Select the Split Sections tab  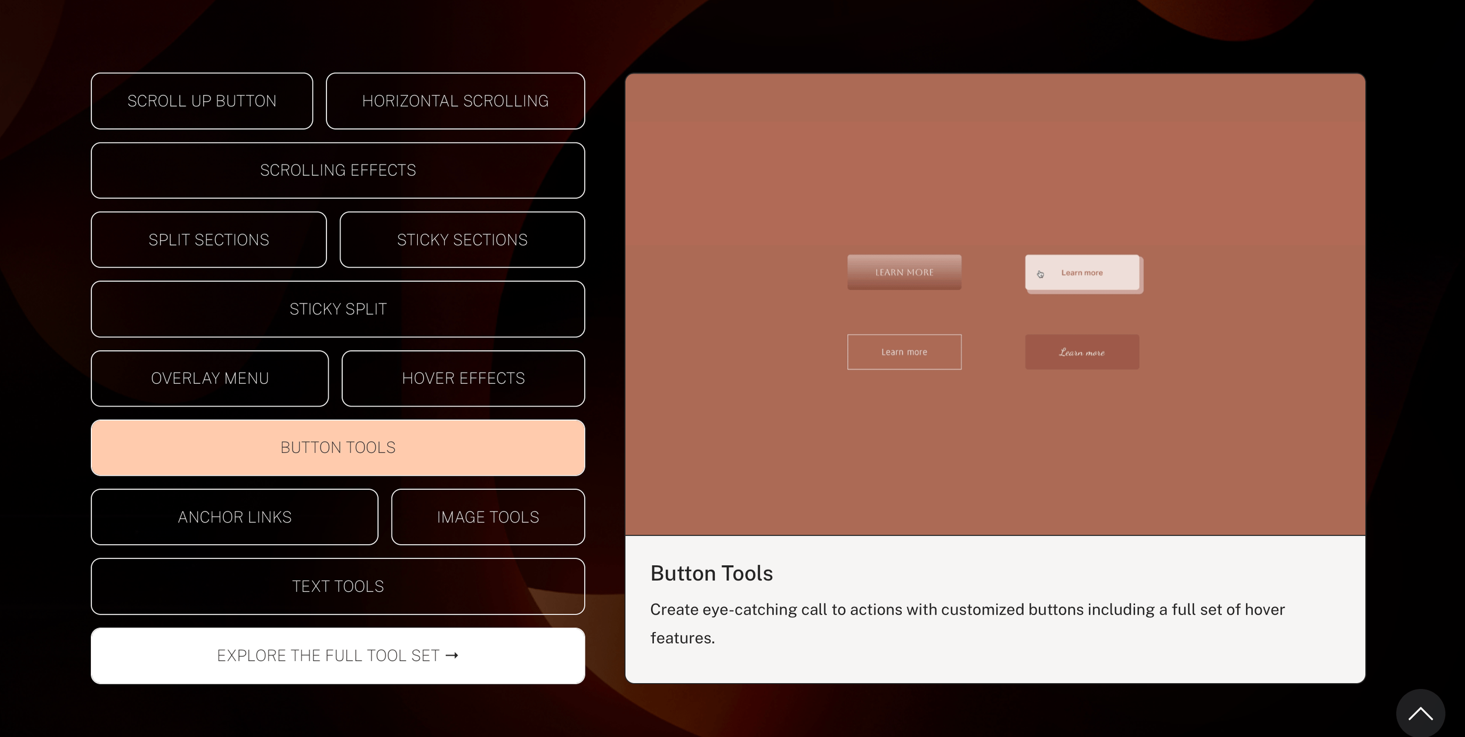(x=209, y=240)
